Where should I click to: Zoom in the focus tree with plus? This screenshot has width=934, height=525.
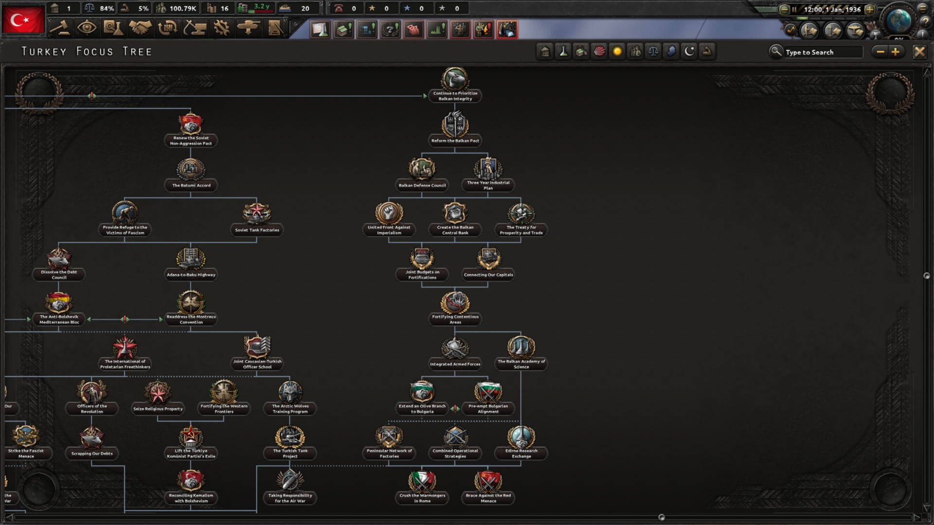tap(896, 52)
